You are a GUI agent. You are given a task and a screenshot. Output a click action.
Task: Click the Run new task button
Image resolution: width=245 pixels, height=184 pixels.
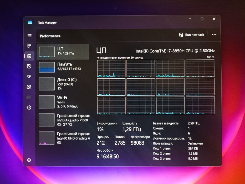pos(191,35)
